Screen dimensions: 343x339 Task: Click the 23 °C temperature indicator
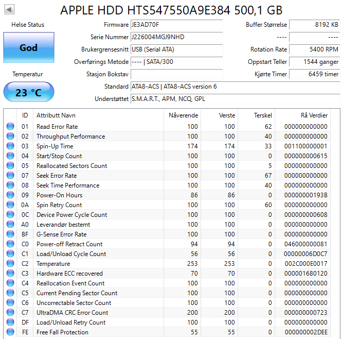point(29,92)
